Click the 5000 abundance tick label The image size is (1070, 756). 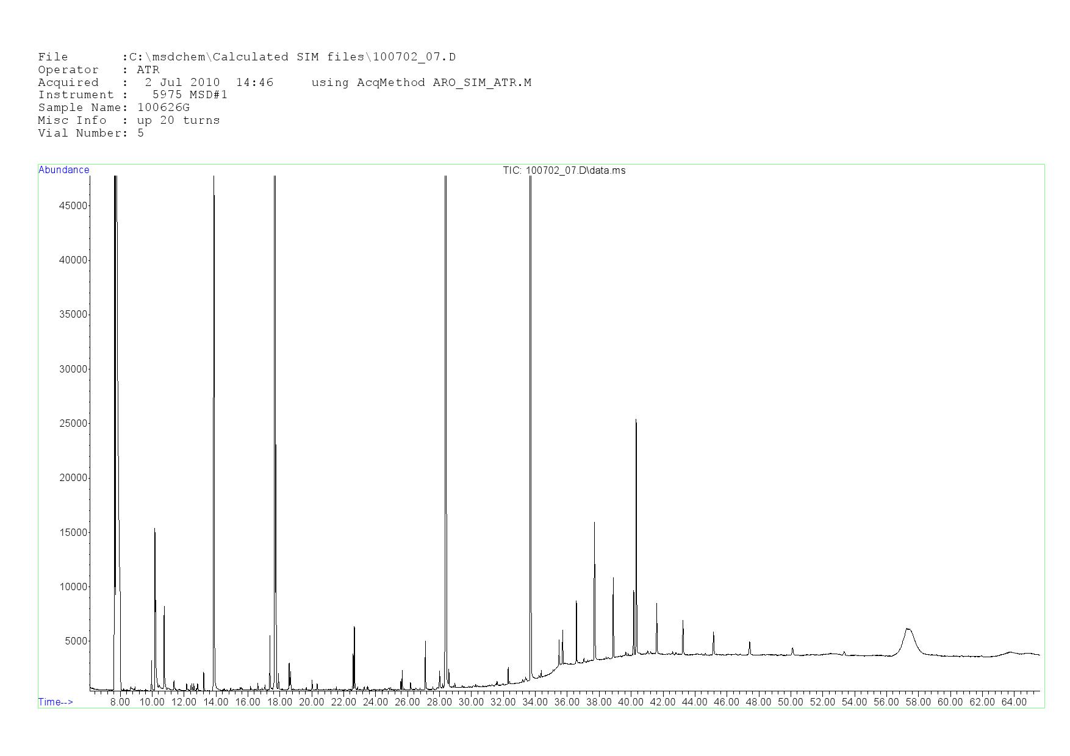[x=76, y=641]
